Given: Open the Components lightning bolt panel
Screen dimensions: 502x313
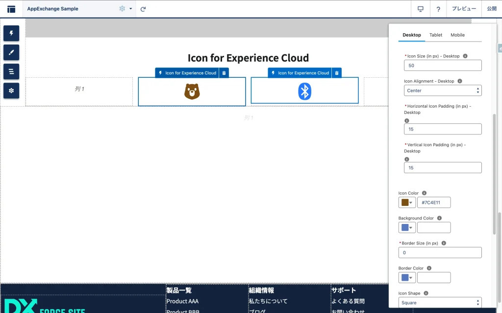Looking at the screenshot, I should pos(11,33).
